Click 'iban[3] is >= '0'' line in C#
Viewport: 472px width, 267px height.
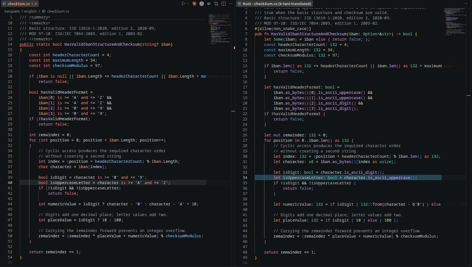tap(73, 113)
